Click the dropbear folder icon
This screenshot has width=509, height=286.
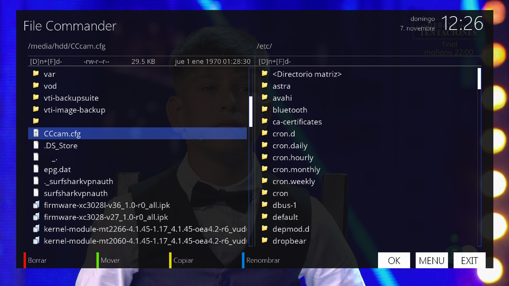(264, 240)
